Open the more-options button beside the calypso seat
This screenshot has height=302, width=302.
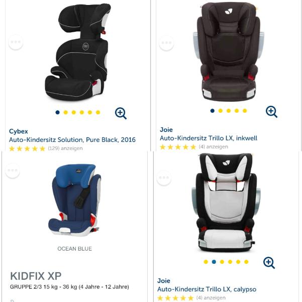[x=164, y=178]
